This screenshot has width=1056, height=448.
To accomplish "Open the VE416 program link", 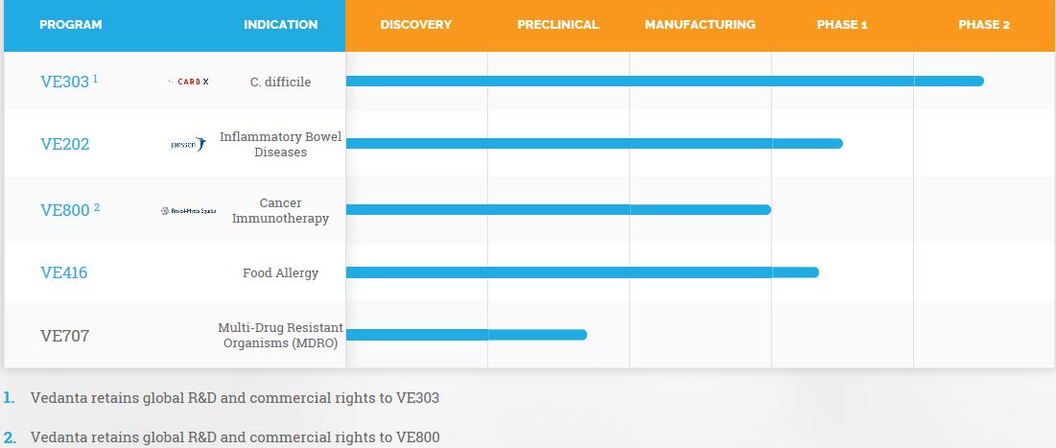I will [x=63, y=272].
